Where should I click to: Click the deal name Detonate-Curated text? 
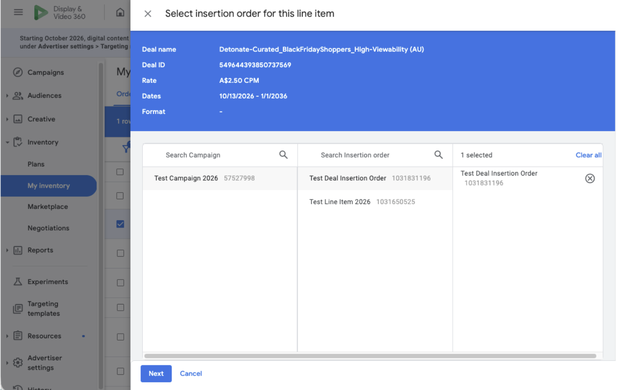click(322, 50)
